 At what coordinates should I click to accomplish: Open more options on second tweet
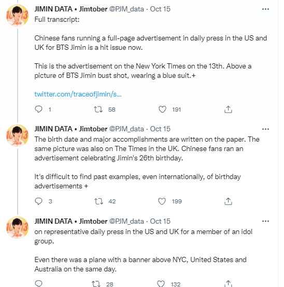(x=265, y=129)
